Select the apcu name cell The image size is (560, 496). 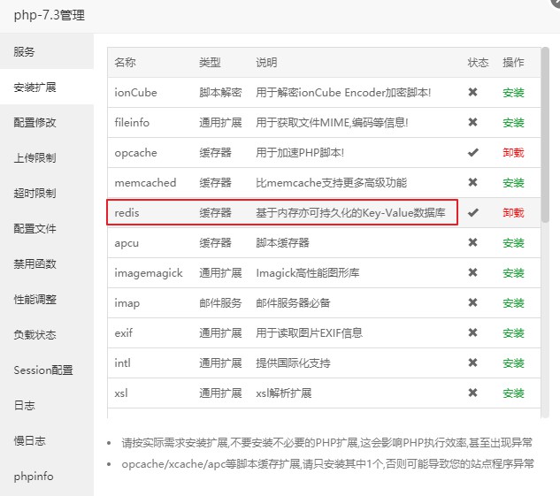click(127, 243)
